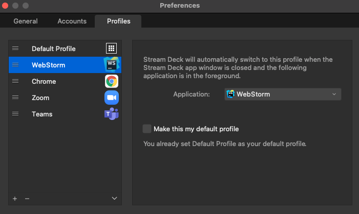This screenshot has height=214, width=359.
Task: Add a new profile with plus icon
Action: [x=15, y=199]
